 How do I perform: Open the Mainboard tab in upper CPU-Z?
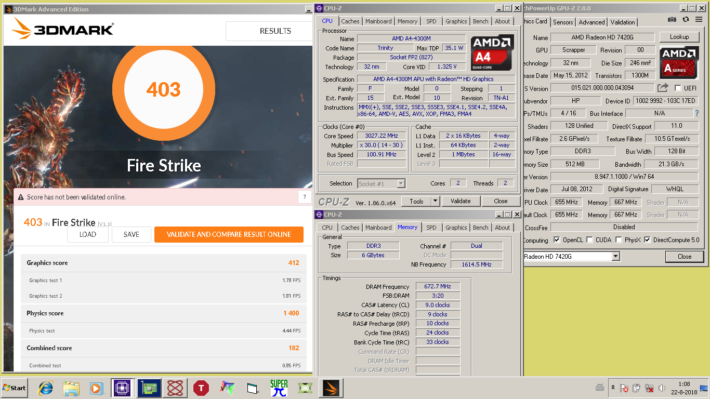[378, 21]
